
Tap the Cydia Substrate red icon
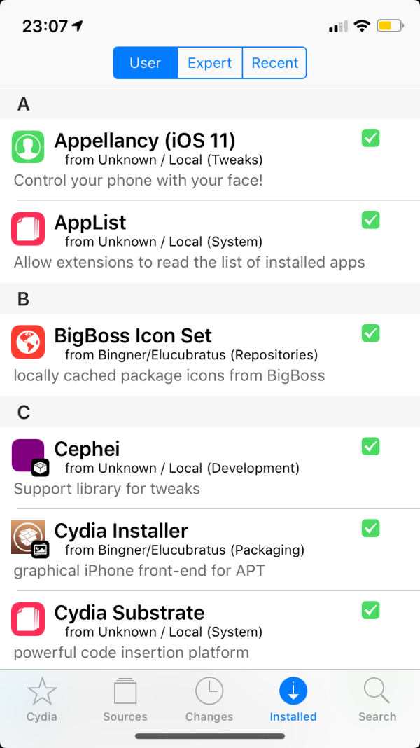coord(28,620)
